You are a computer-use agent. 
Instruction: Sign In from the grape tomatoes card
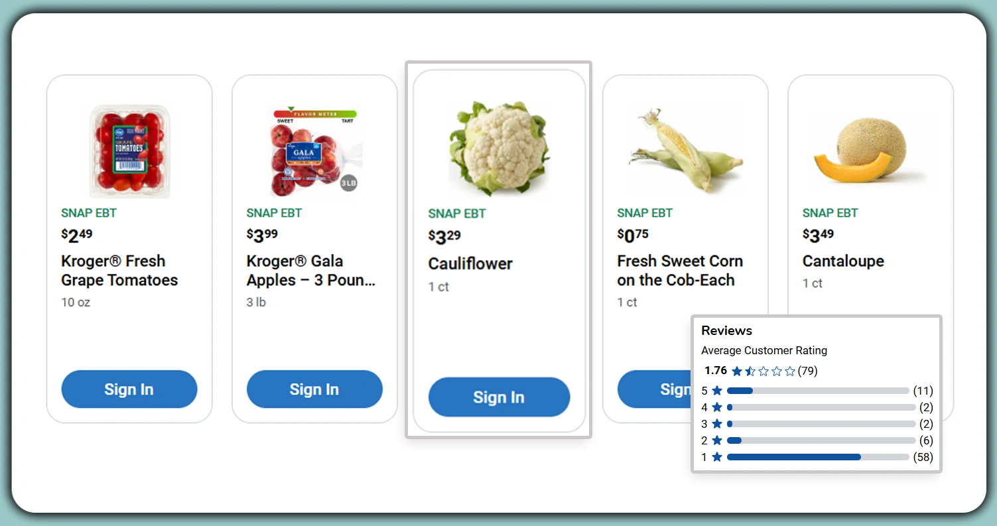click(x=129, y=389)
